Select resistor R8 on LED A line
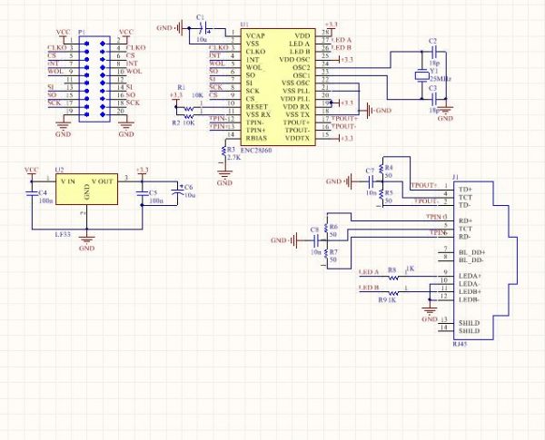 [x=393, y=277]
